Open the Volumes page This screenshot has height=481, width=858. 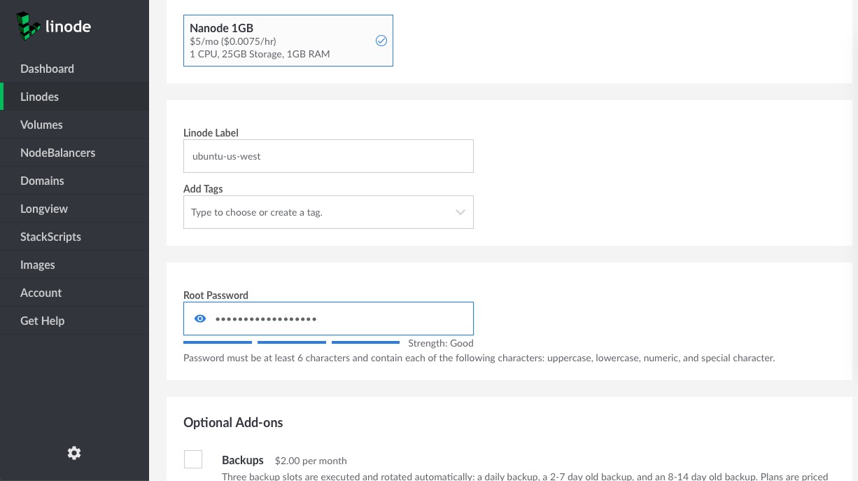pyautogui.click(x=41, y=125)
